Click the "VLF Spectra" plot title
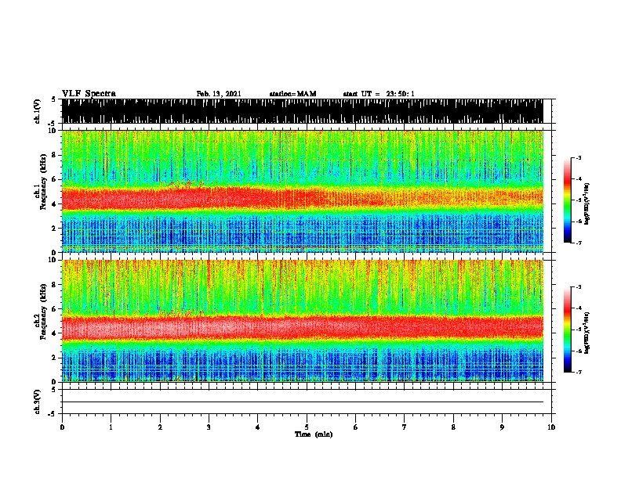The height and width of the screenshot is (479, 621). 89,94
